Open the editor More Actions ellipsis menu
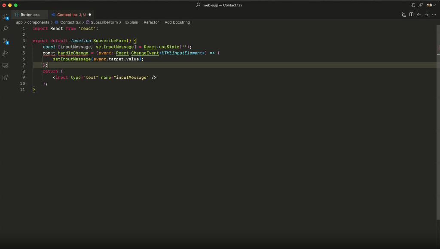440x249 pixels. click(434, 15)
